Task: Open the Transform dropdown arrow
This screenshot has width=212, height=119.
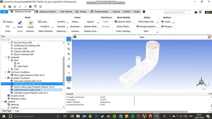Action: (x=53, y=27)
